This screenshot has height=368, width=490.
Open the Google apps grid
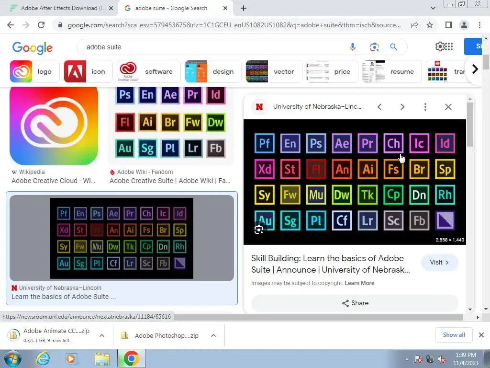[x=449, y=46]
